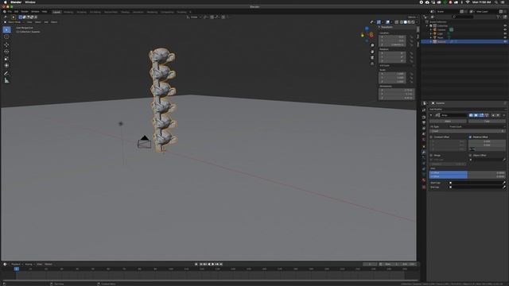
Task: Open the Keying menu in the timeline
Action: click(x=29, y=265)
